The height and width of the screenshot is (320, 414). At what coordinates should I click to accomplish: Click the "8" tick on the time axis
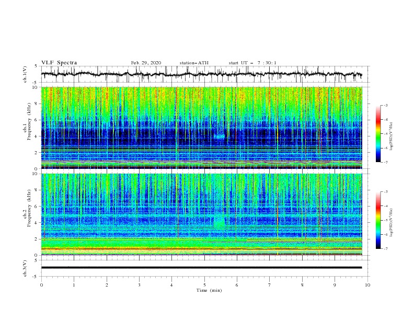coord(302,285)
